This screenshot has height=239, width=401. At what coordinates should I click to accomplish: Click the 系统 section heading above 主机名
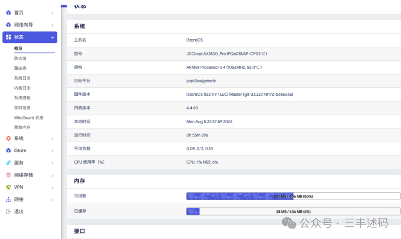click(x=79, y=26)
